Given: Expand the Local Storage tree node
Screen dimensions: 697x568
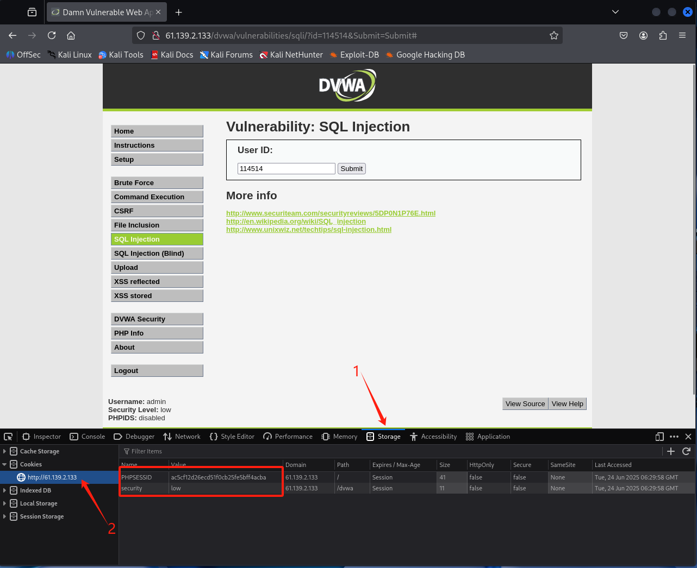Looking at the screenshot, I should coord(5,503).
